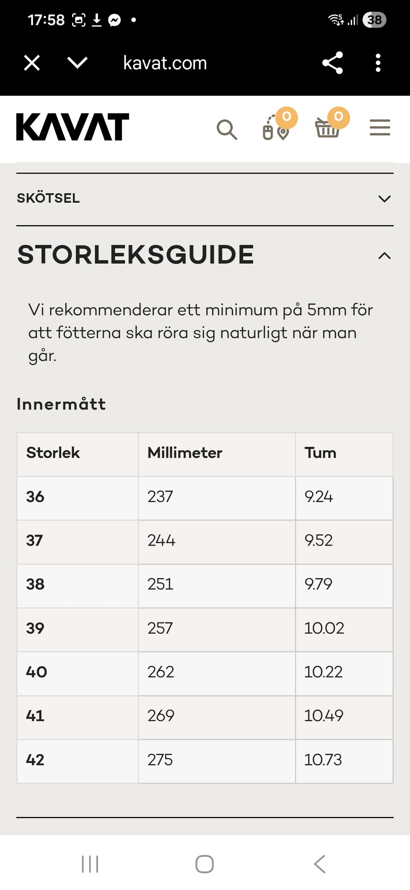This screenshot has width=410, height=890.
Task: Collapse the Storleksguide section
Action: 384,256
